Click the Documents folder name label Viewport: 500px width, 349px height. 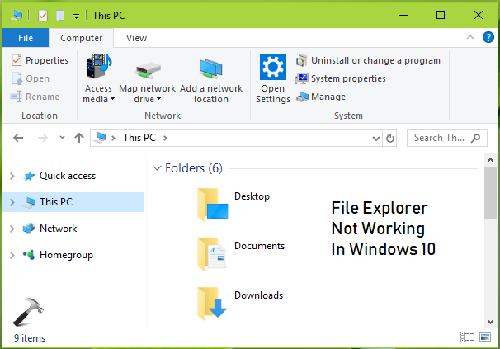pyautogui.click(x=260, y=246)
